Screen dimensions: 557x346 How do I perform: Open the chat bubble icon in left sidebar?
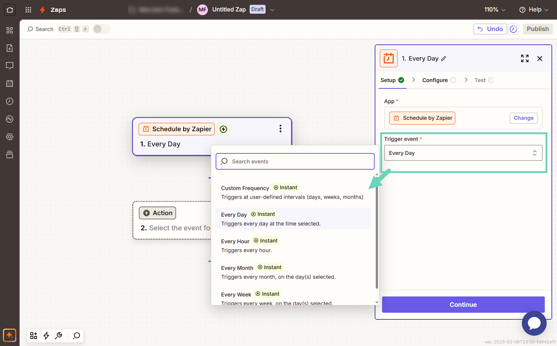(x=10, y=66)
